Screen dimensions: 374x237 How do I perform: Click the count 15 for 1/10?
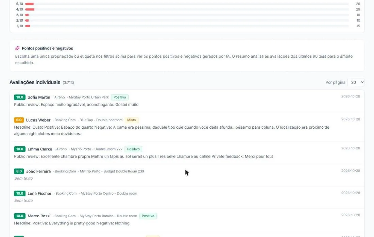click(358, 26)
